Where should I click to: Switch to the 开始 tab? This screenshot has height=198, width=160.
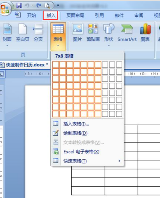pyautogui.click(x=31, y=16)
